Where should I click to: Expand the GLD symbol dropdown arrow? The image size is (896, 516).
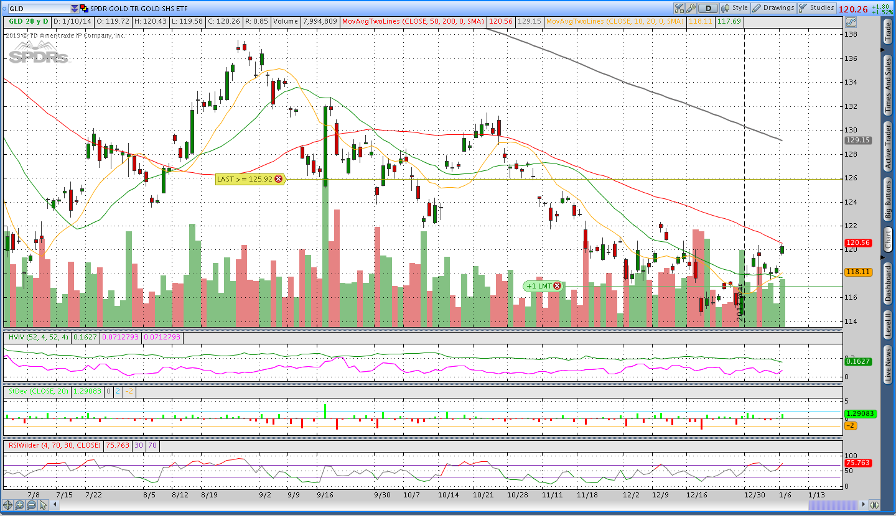[75, 9]
